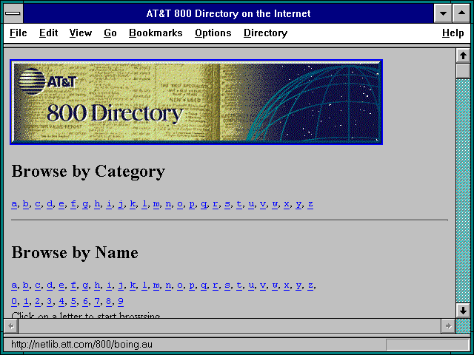
Task: Open the Directory menu
Action: tap(265, 33)
